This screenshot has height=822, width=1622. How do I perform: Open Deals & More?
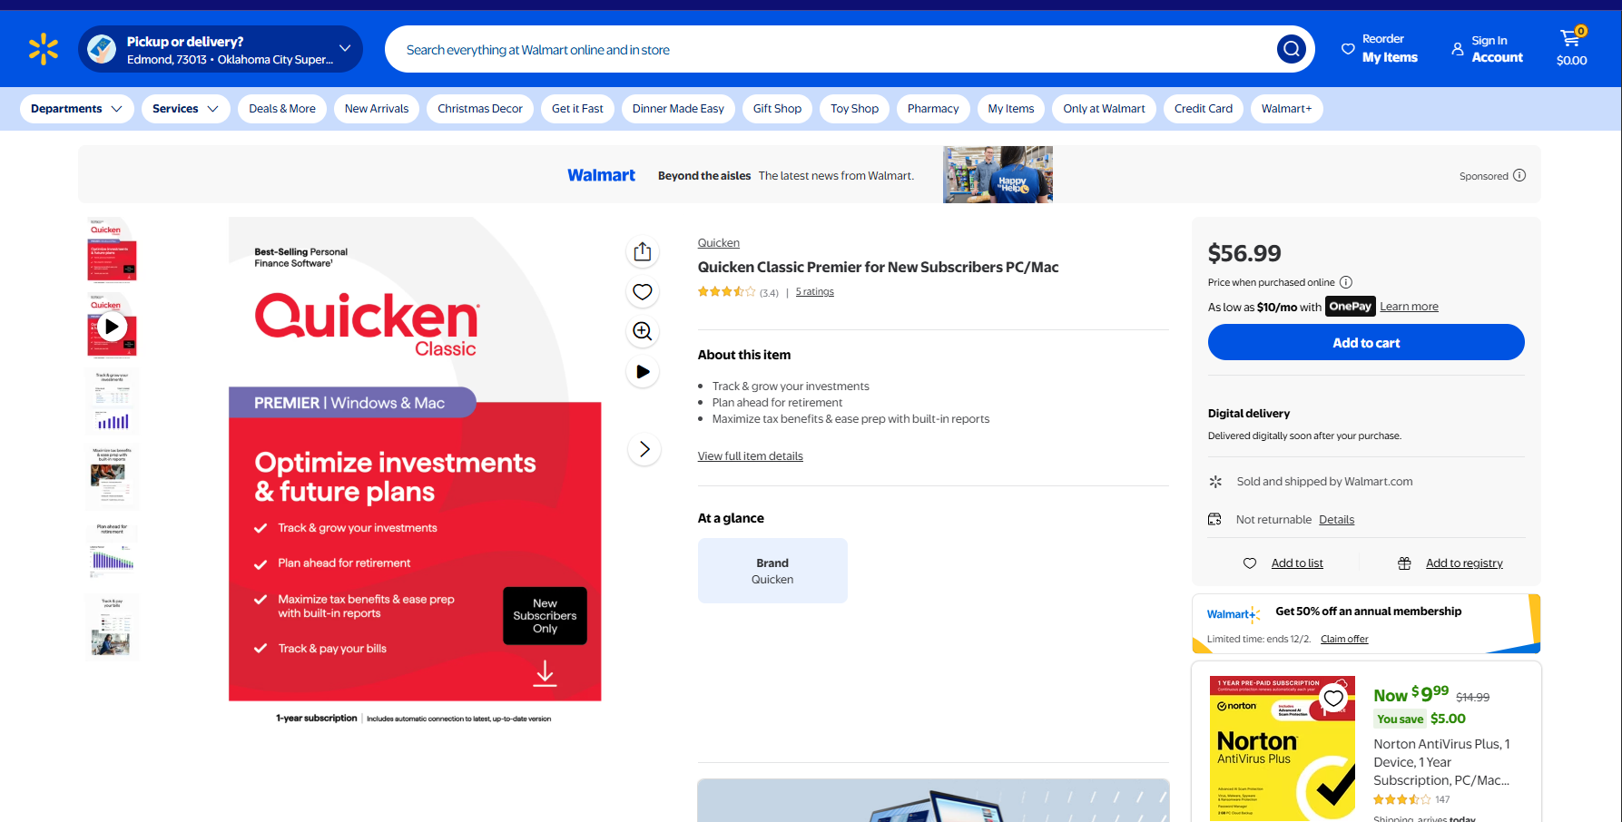coord(282,109)
